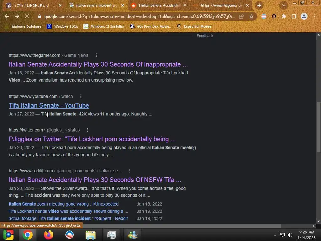The height and width of the screenshot is (241, 321).
Task: Click the Feedback link
Action: pos(205,36)
